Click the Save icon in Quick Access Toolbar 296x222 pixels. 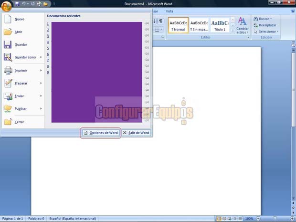(x=17, y=4)
